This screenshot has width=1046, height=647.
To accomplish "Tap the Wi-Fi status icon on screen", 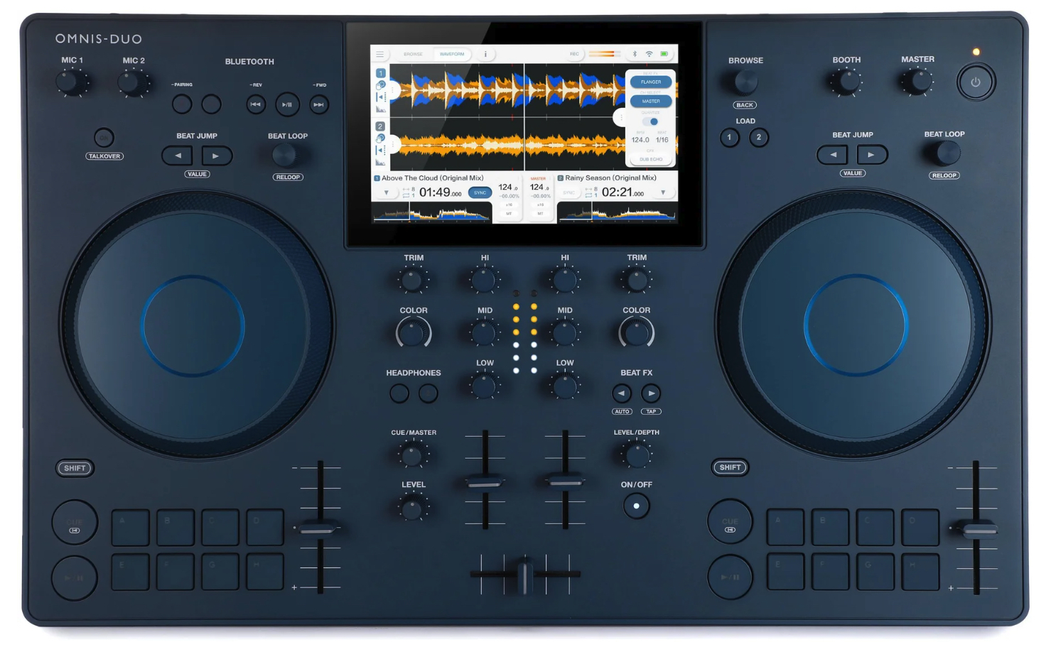I will pos(649,54).
